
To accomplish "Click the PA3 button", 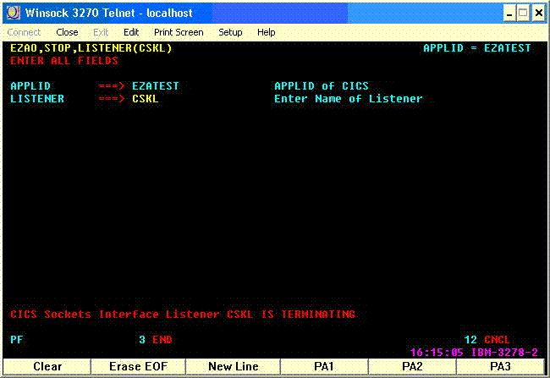I will (x=500, y=366).
